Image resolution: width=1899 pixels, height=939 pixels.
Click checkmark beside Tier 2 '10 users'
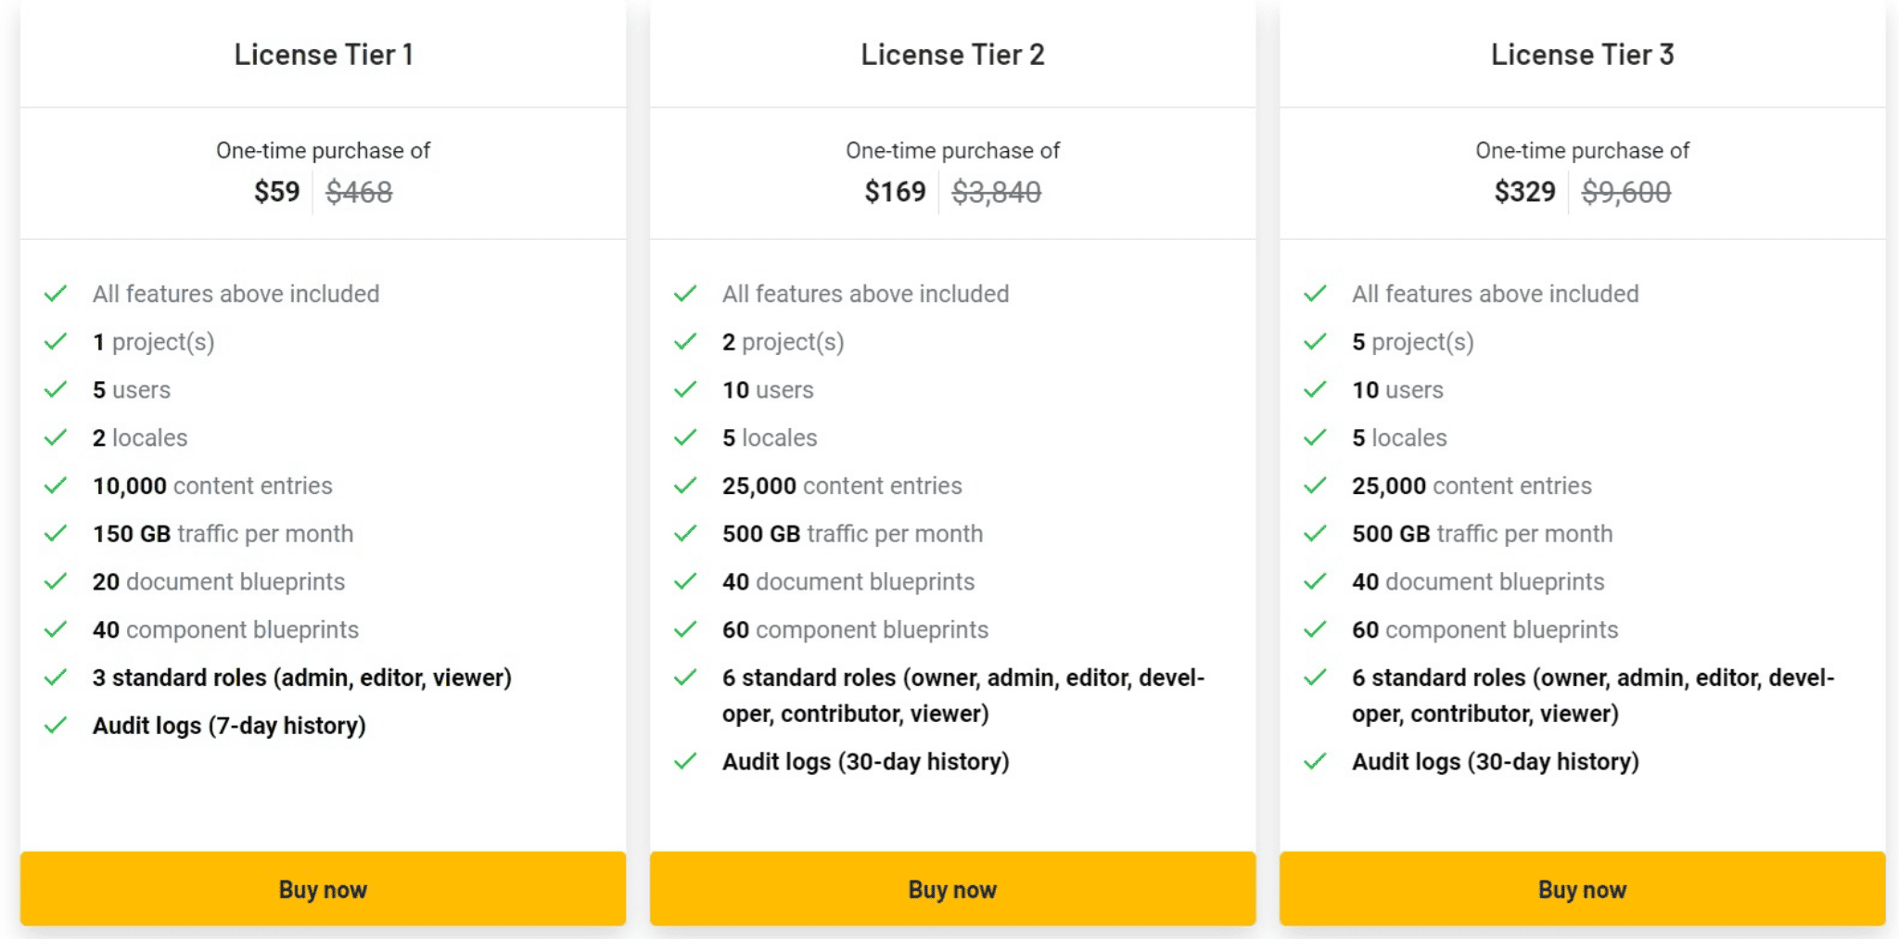pos(685,389)
